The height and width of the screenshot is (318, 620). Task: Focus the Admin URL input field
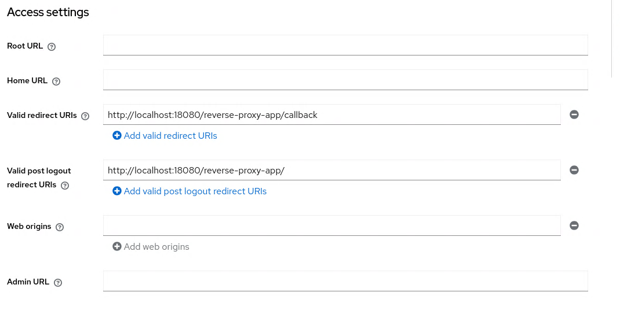(345, 281)
